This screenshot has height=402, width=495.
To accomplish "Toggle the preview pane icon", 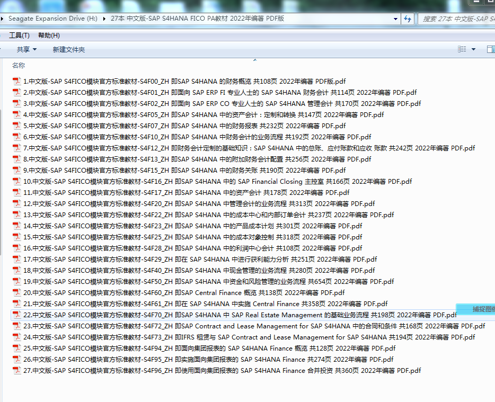I will point(490,49).
